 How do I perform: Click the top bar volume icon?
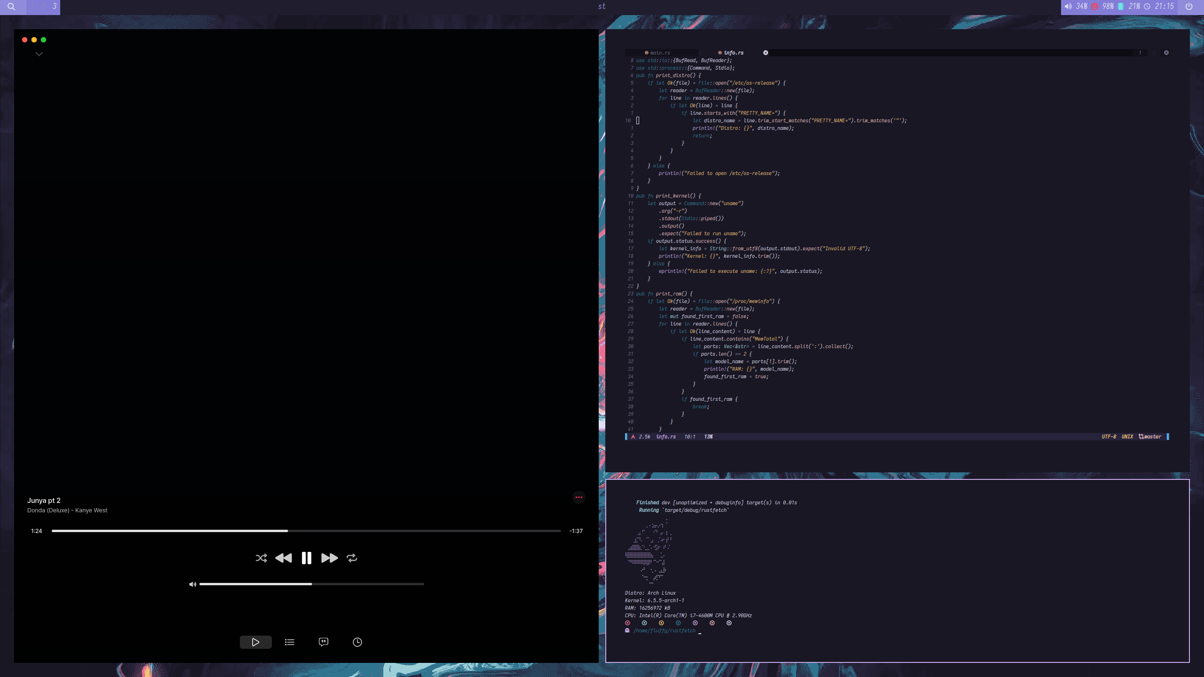(x=1068, y=7)
